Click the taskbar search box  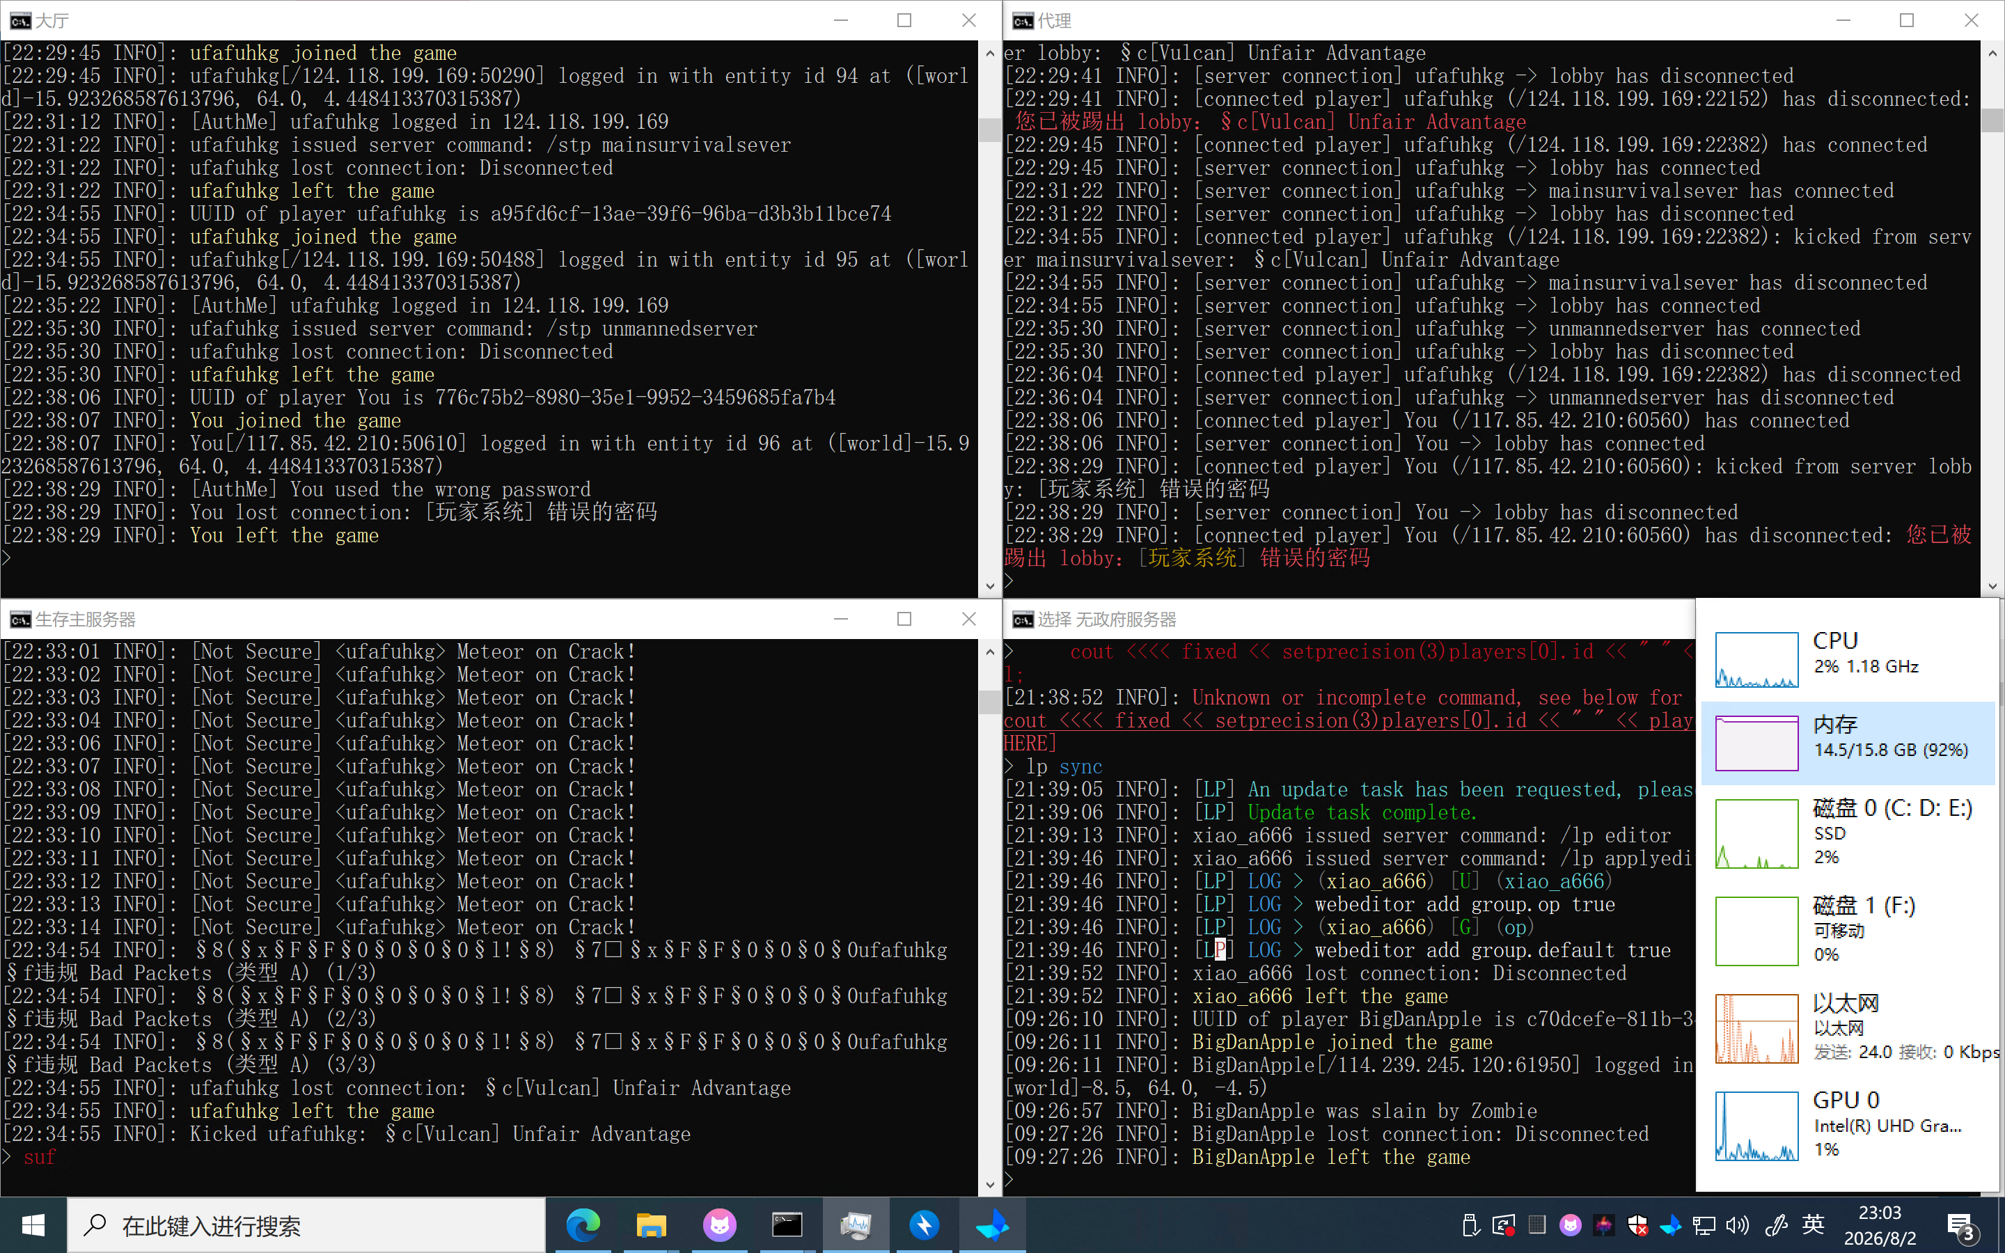pos(306,1225)
